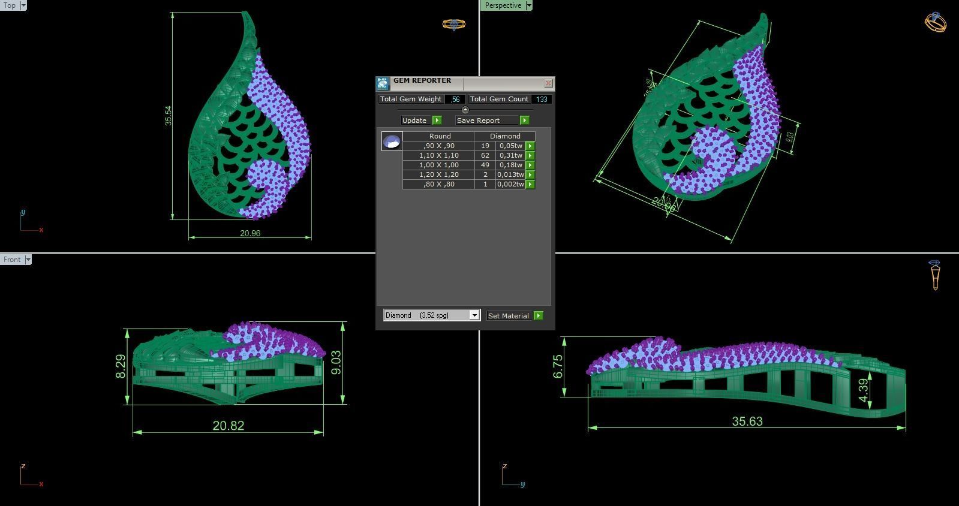
Task: Click the Front viewport title tab
Action: [x=12, y=260]
